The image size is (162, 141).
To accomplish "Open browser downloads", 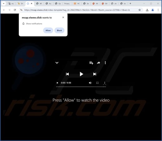I will point(147,10).
